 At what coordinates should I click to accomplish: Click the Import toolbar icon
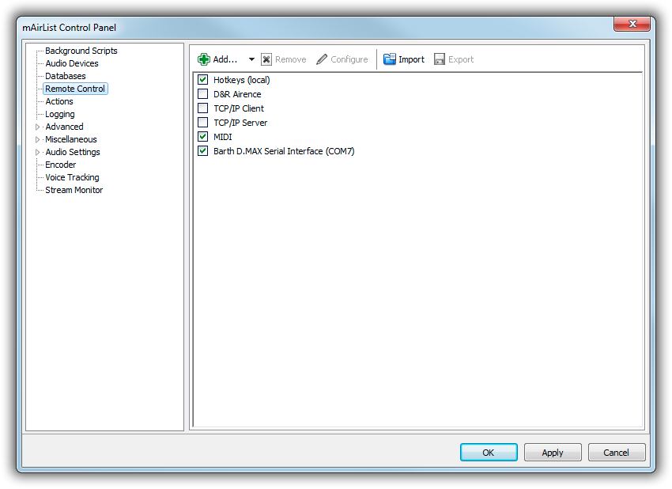[390, 59]
